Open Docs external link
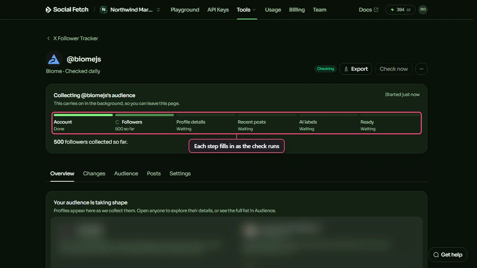Screen dimensions: 477x268 [x=369, y=10]
